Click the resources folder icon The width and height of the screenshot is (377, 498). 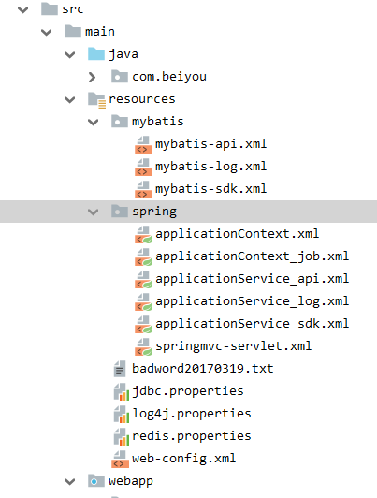point(96,100)
